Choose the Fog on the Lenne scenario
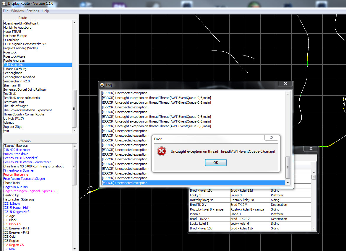 tap(16, 175)
